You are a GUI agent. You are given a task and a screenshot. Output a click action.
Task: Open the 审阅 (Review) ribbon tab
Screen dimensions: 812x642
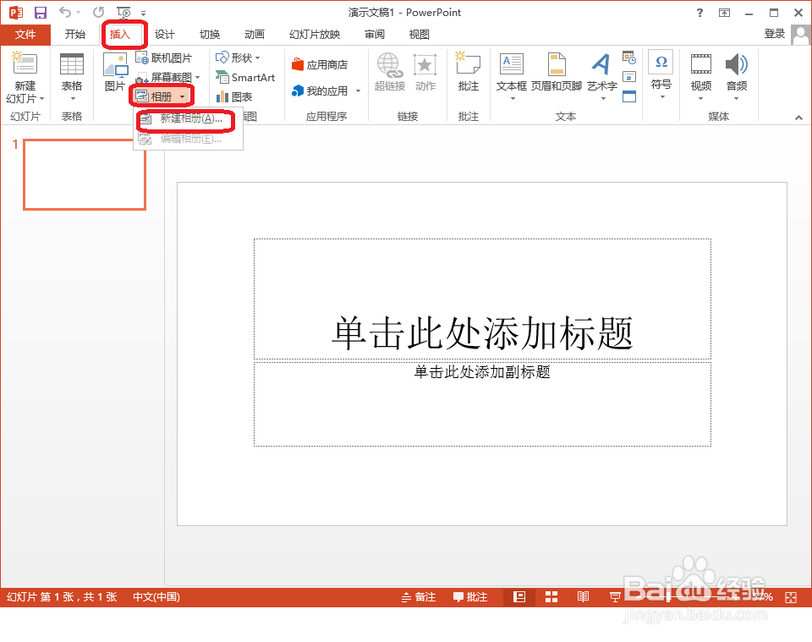pos(375,35)
